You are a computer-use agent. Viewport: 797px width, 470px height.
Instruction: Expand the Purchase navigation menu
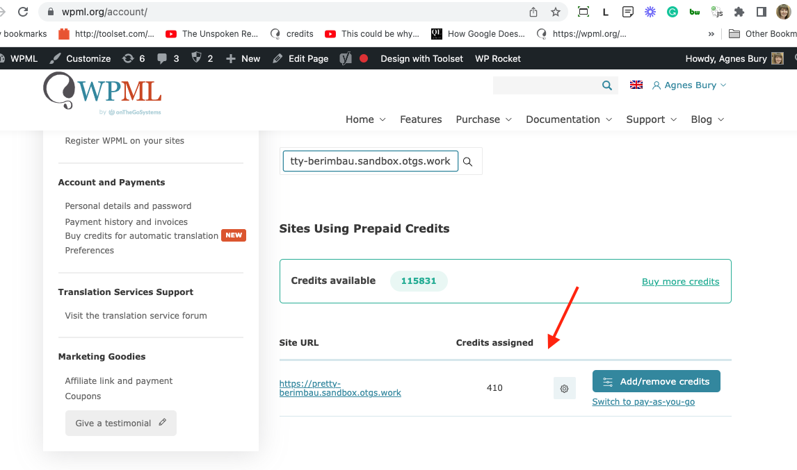pyautogui.click(x=483, y=119)
